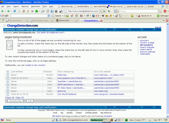
Task: Check the NY Daily News monitor checkbox
Action: (8, 88)
